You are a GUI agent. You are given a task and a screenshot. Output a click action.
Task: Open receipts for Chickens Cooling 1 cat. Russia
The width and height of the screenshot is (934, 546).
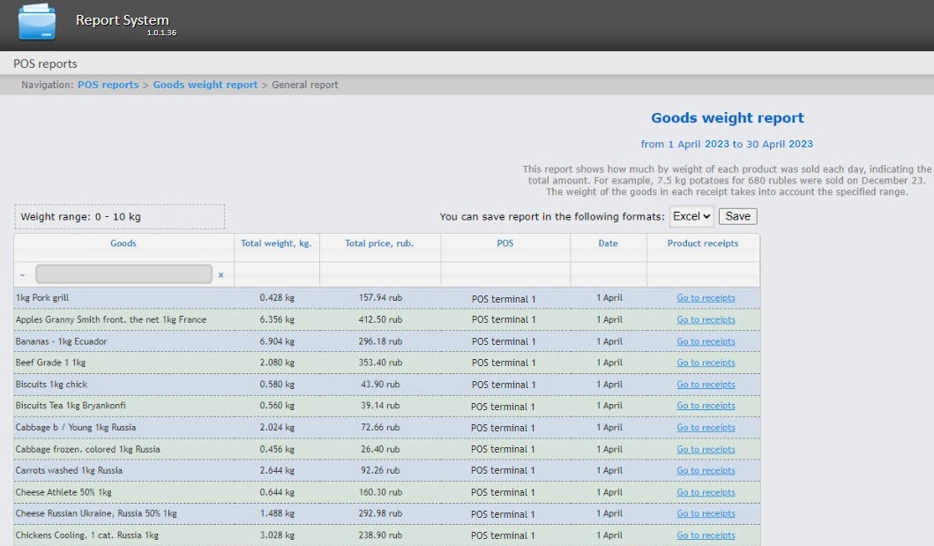706,535
